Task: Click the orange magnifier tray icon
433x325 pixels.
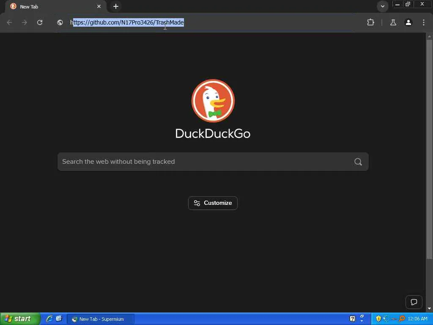Action: point(402,319)
